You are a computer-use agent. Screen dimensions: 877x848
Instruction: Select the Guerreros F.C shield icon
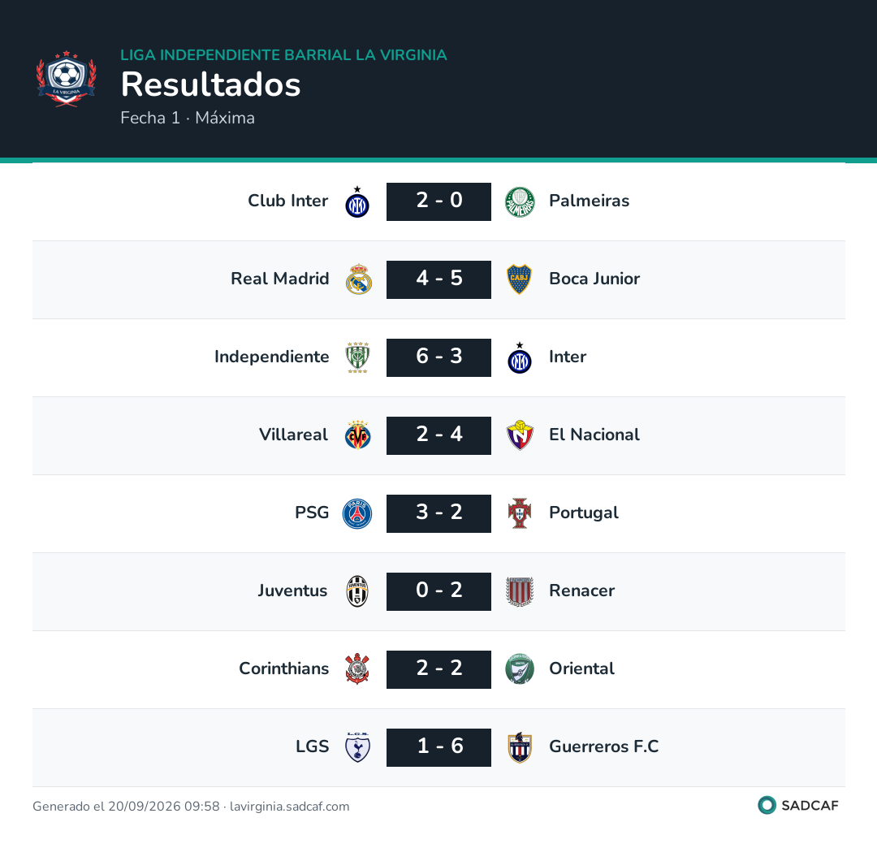point(520,747)
